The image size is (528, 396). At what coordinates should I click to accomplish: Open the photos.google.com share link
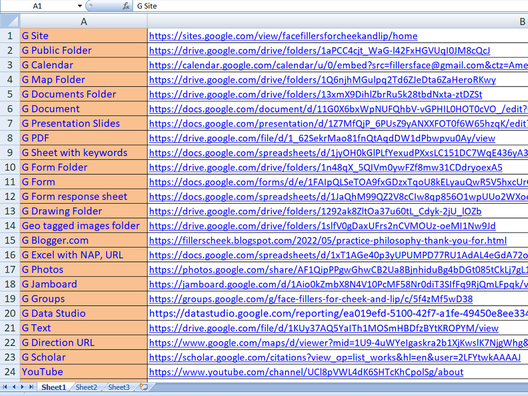click(338, 270)
